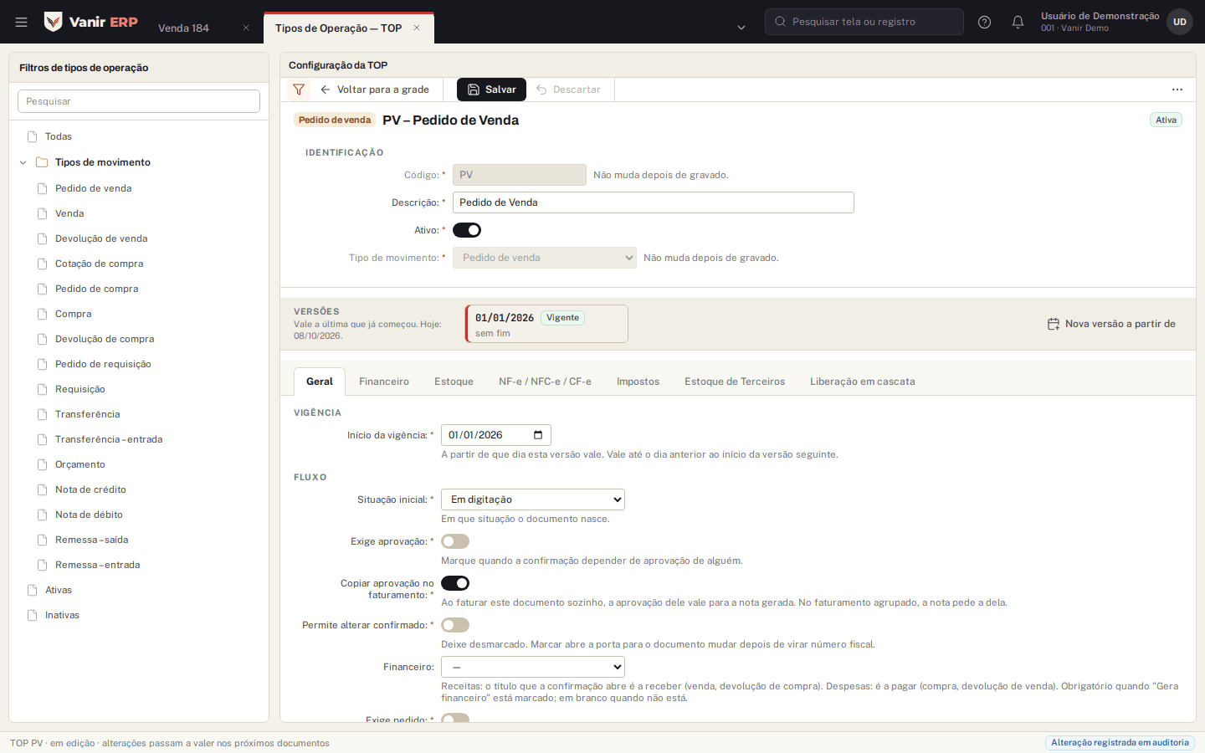This screenshot has width=1205, height=753.
Task: Open the calendar picker for Início da vigência
Action: pos(538,435)
